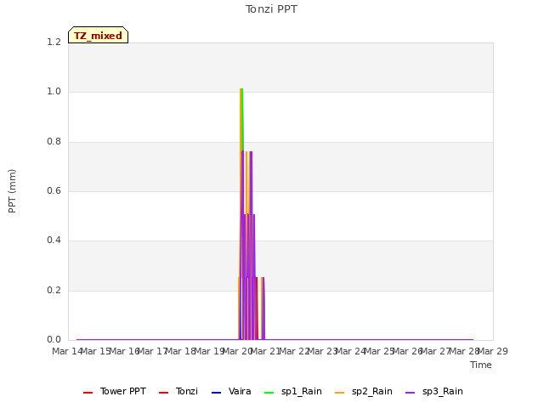Click the orange sp2_Rain legend swatch
Image resolution: width=544 pixels, height=408 pixels.
[340, 393]
